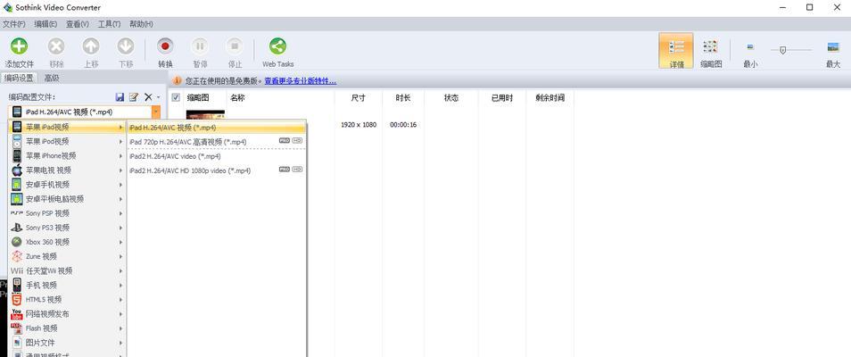The width and height of the screenshot is (851, 357).
Task: Select the 00:00:16 duration cell
Action: tap(403, 125)
